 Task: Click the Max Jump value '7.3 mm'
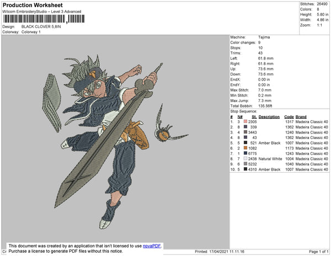[264, 100]
